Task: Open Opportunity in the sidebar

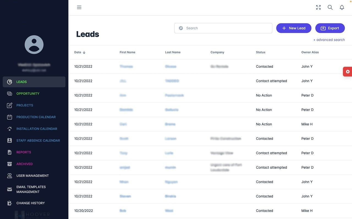Action: [x=28, y=94]
